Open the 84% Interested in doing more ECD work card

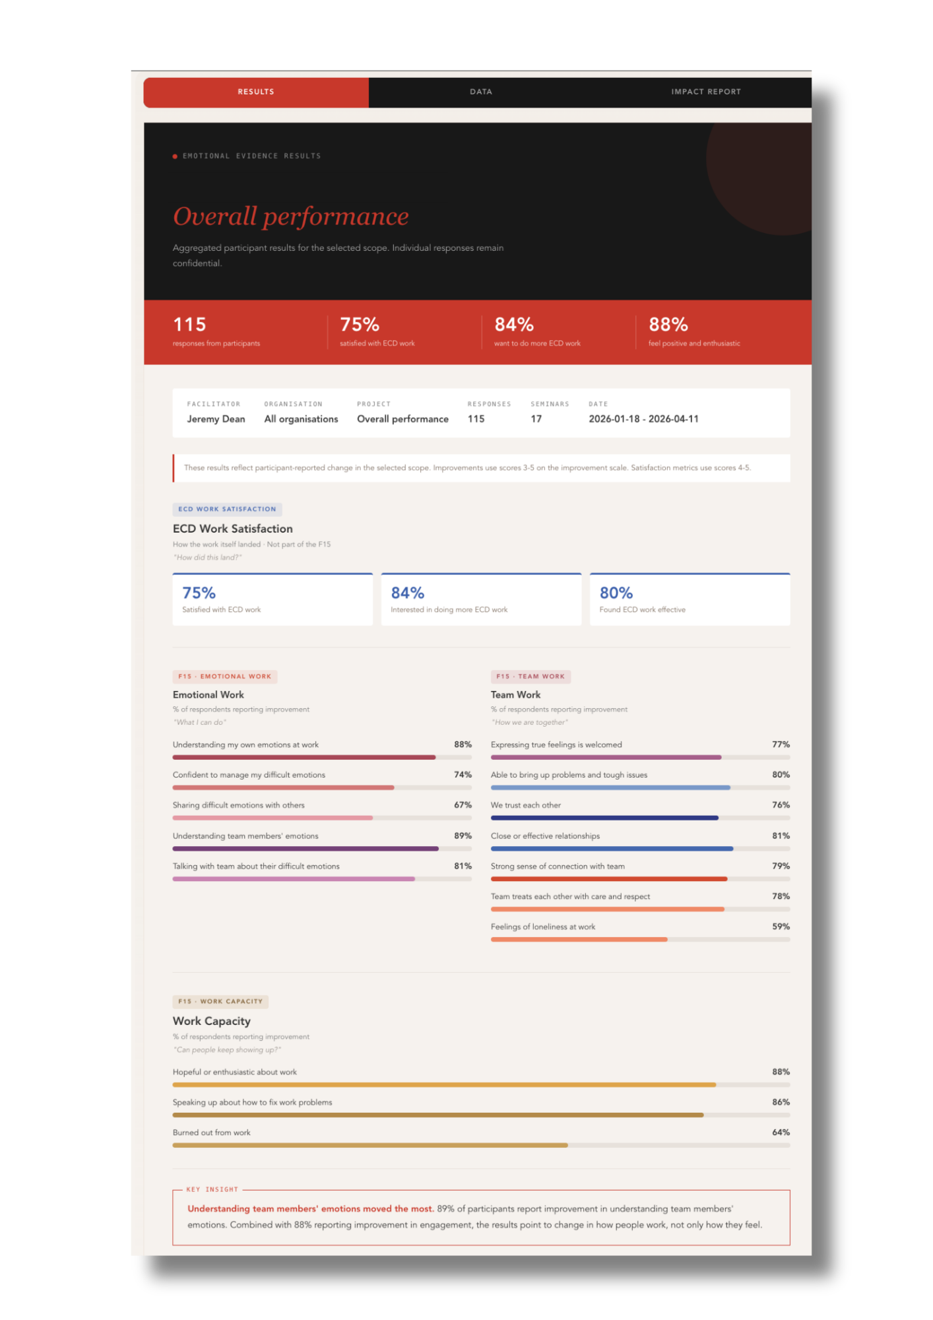coord(481,599)
